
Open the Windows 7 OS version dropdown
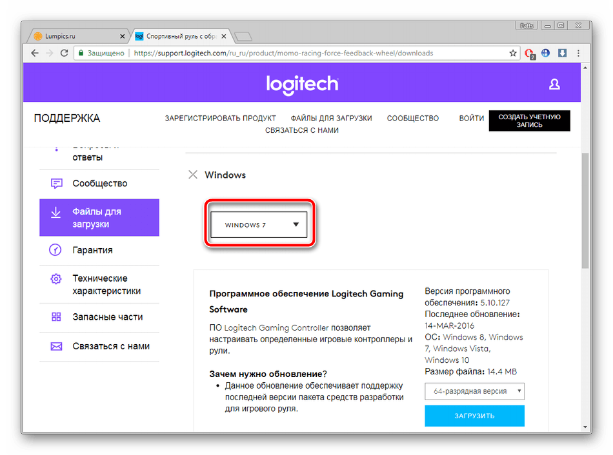[259, 226]
